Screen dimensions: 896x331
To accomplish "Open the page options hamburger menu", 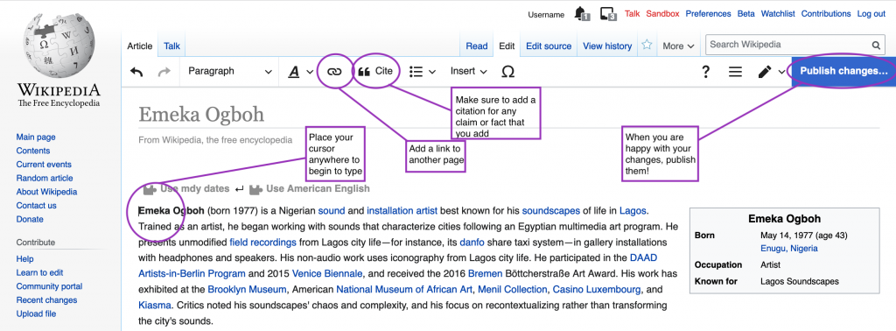I will point(735,72).
